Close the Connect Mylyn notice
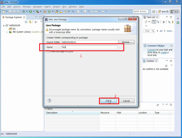The width and height of the screenshot is (182, 138). coord(171,46)
